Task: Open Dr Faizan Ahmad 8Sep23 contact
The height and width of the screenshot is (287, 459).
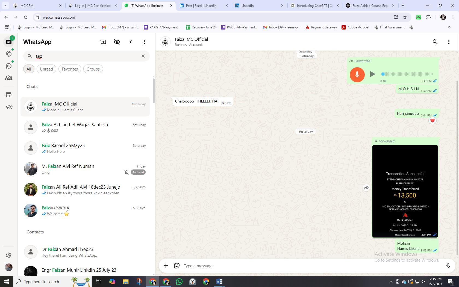Action: (85, 252)
